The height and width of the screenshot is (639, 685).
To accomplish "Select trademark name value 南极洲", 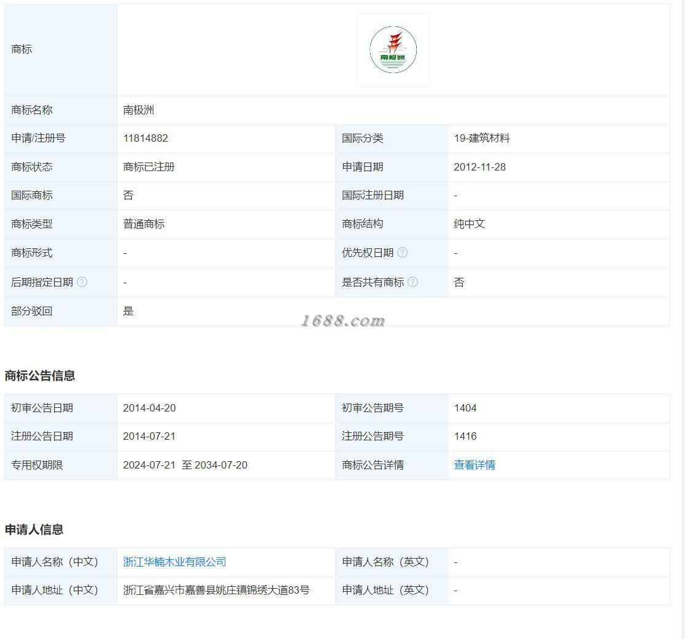I will click(x=139, y=110).
